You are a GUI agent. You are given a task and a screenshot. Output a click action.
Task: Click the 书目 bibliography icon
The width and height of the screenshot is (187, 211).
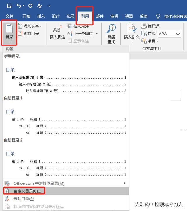[x=144, y=41]
